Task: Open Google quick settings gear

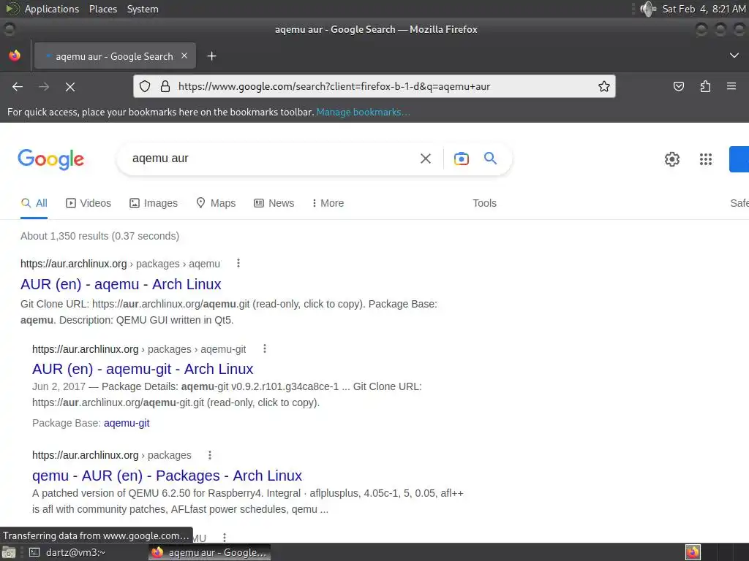Action: pyautogui.click(x=671, y=159)
